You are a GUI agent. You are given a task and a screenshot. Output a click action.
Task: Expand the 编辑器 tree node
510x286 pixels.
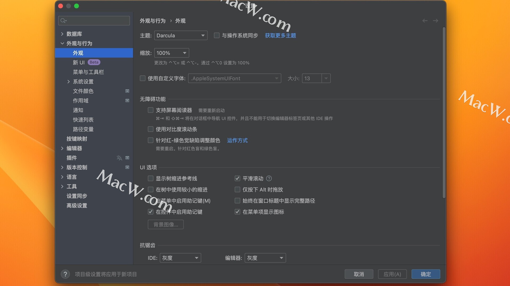click(x=62, y=148)
